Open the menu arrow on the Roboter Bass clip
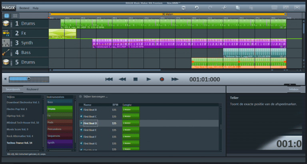Screen dimensions: 307x164 point(281,57)
